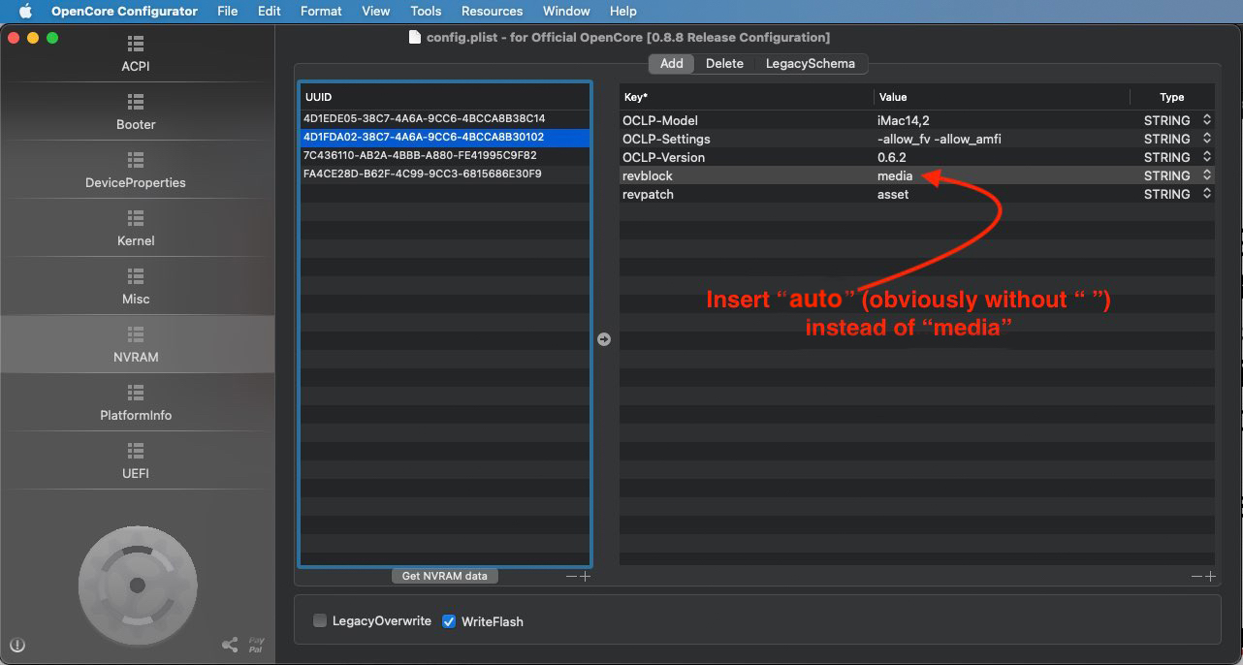Click the config.plist document icon in title
1243x665 pixels.
[414, 38]
